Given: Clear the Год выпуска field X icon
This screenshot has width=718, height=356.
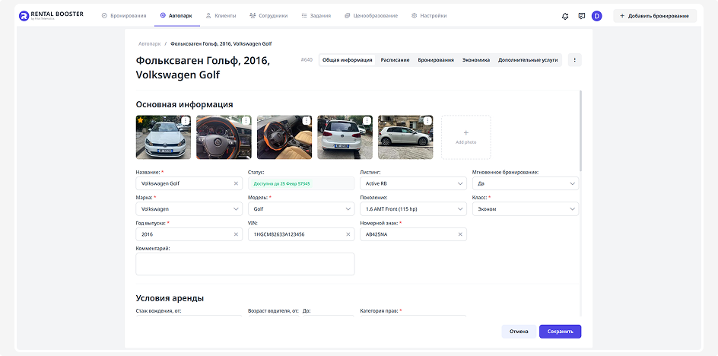Looking at the screenshot, I should click(237, 234).
